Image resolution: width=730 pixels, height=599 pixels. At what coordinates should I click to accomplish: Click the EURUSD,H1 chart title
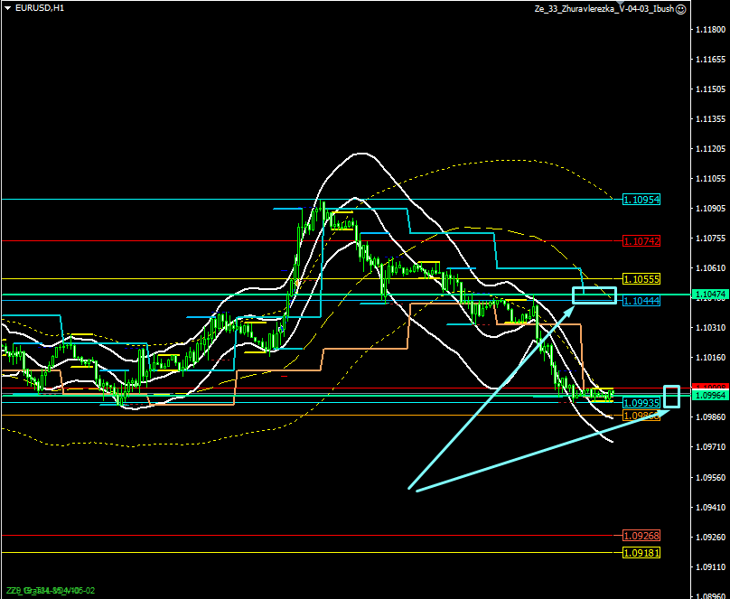tap(40, 8)
